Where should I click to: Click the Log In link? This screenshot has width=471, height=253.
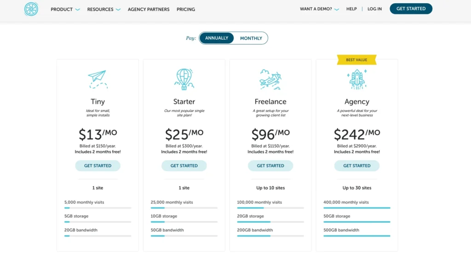coord(374,9)
